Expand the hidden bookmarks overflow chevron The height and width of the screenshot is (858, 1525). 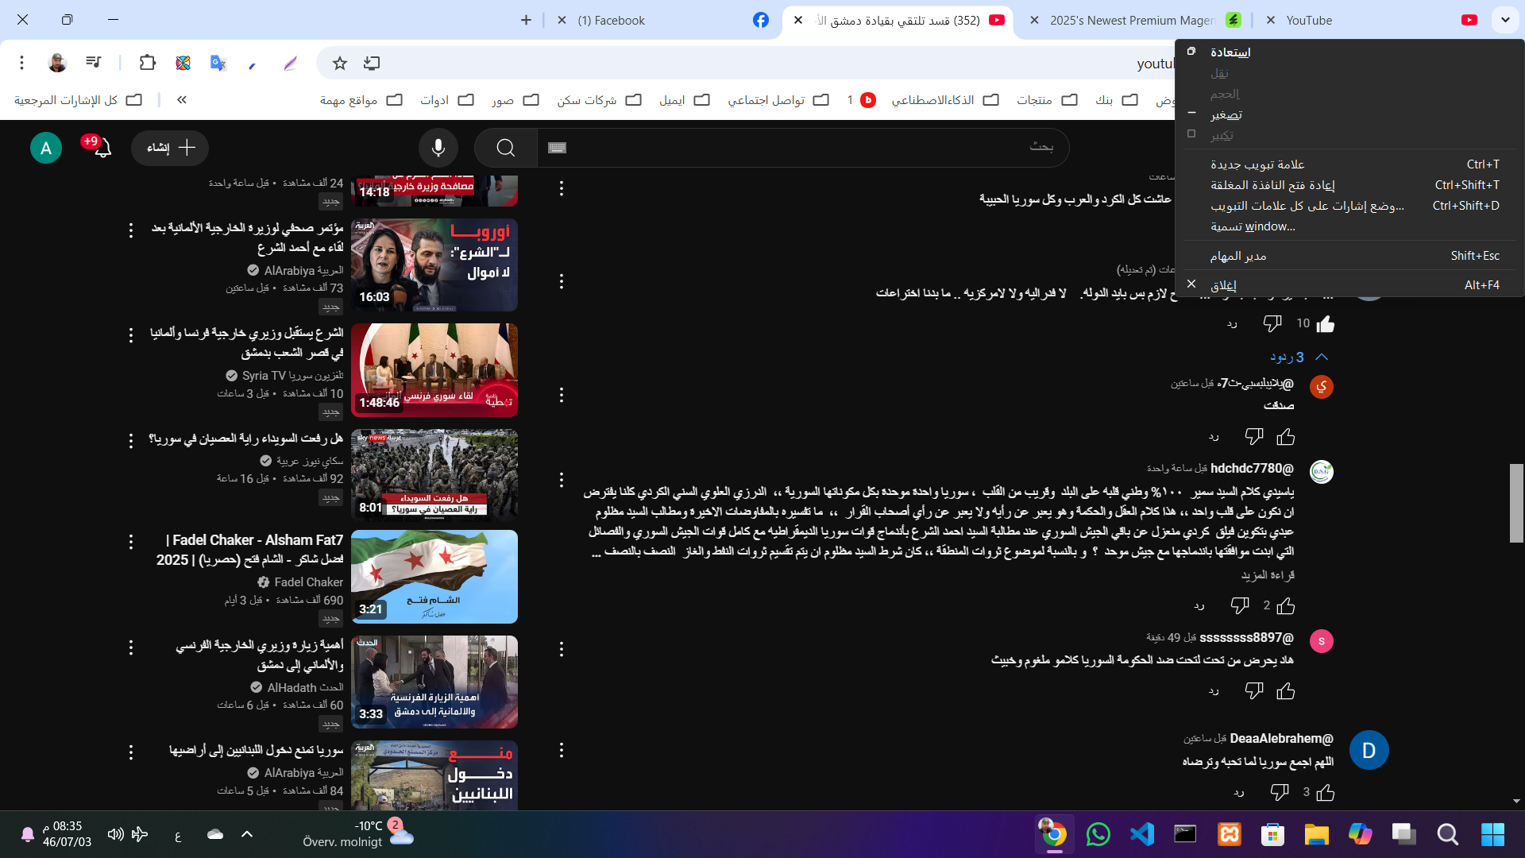182,100
